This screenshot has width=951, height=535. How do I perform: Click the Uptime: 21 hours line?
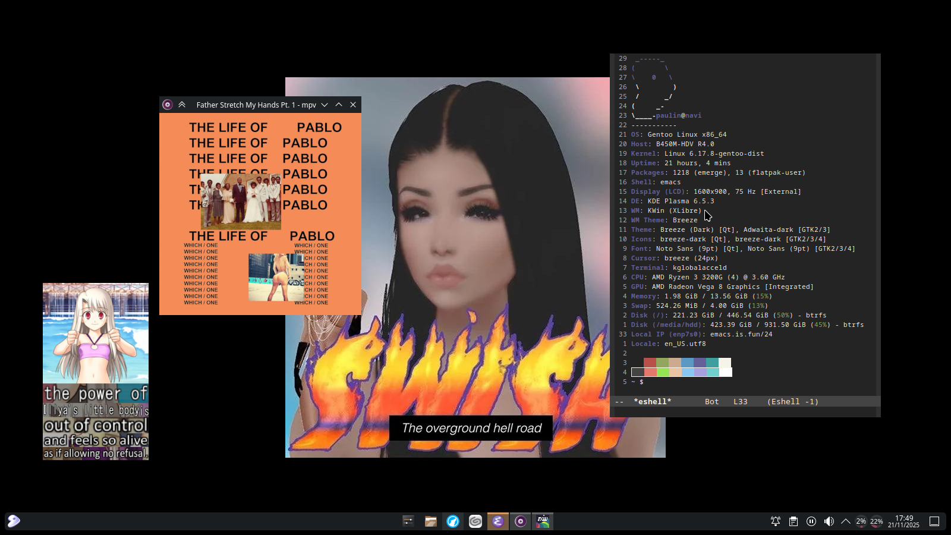(681, 163)
